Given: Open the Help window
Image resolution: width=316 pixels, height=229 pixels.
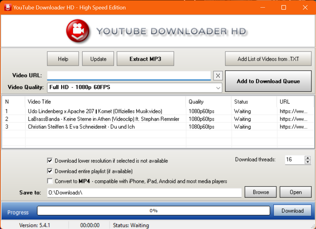Looking at the screenshot, I should point(63,58).
